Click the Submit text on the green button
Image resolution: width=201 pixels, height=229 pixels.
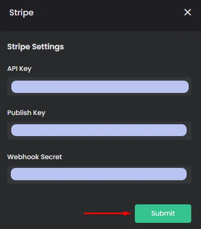[163, 214]
